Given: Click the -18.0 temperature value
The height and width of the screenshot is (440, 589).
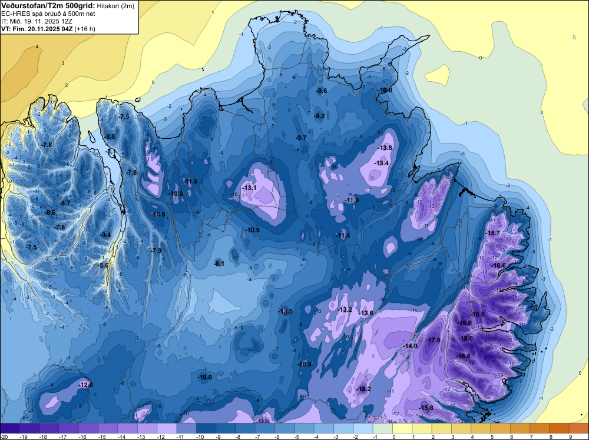Looking at the screenshot, I should coord(478,315).
